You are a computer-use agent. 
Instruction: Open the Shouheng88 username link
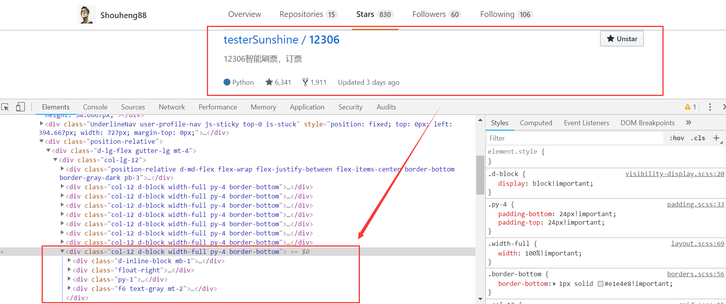[x=123, y=15]
